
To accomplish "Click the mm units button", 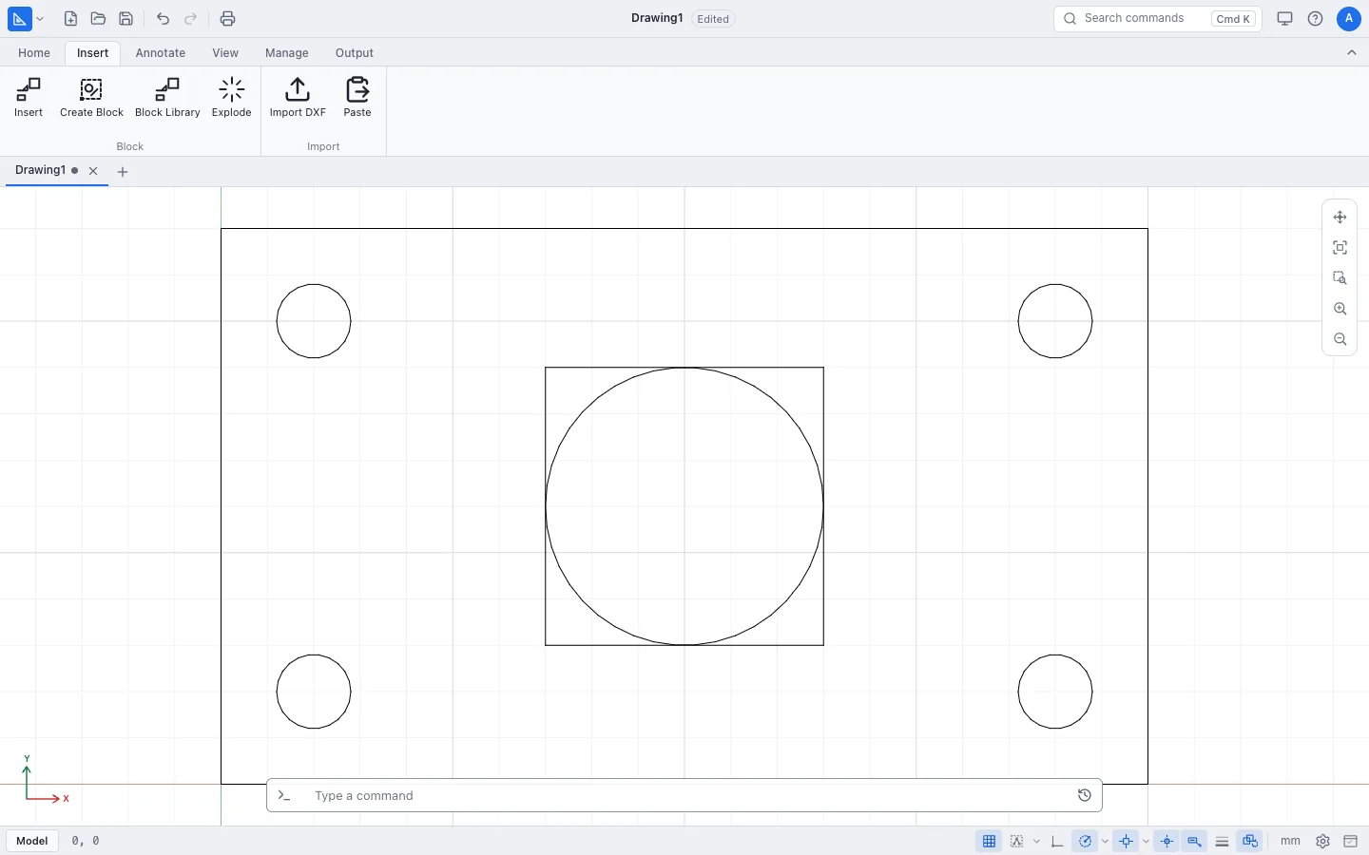I will click(x=1290, y=841).
